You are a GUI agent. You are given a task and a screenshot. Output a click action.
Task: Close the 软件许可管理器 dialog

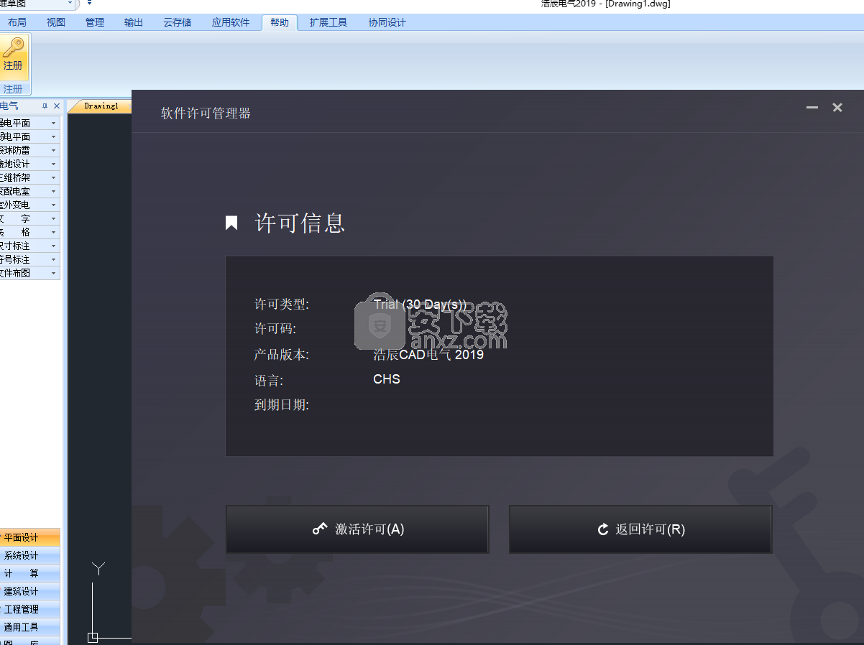pyautogui.click(x=837, y=108)
